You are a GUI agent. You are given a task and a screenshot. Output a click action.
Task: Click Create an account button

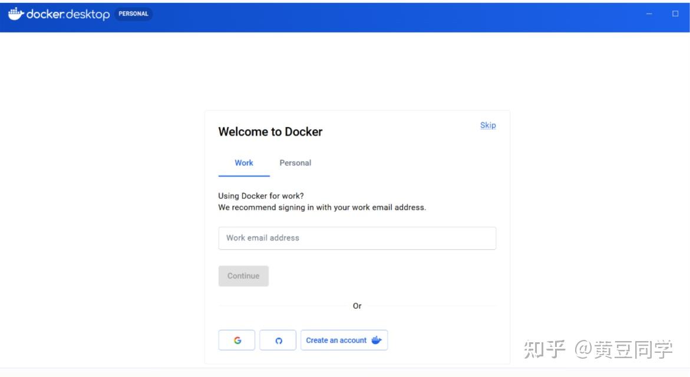click(344, 340)
